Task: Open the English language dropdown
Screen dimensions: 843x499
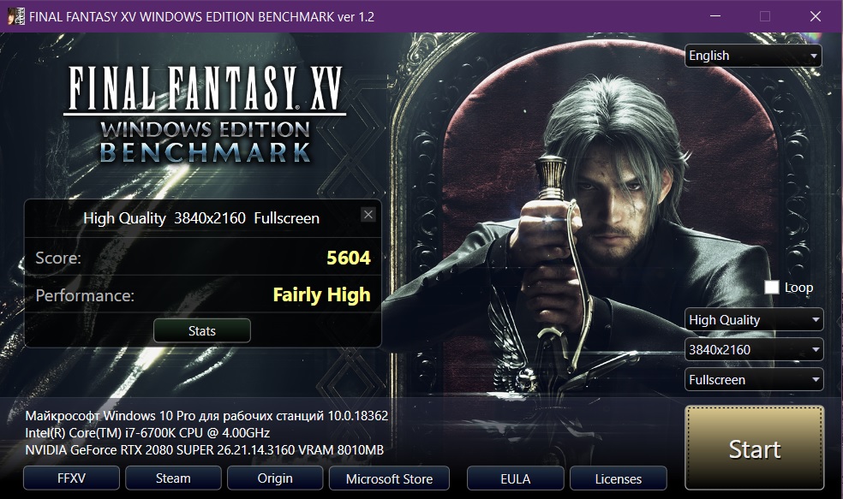Action: point(753,56)
